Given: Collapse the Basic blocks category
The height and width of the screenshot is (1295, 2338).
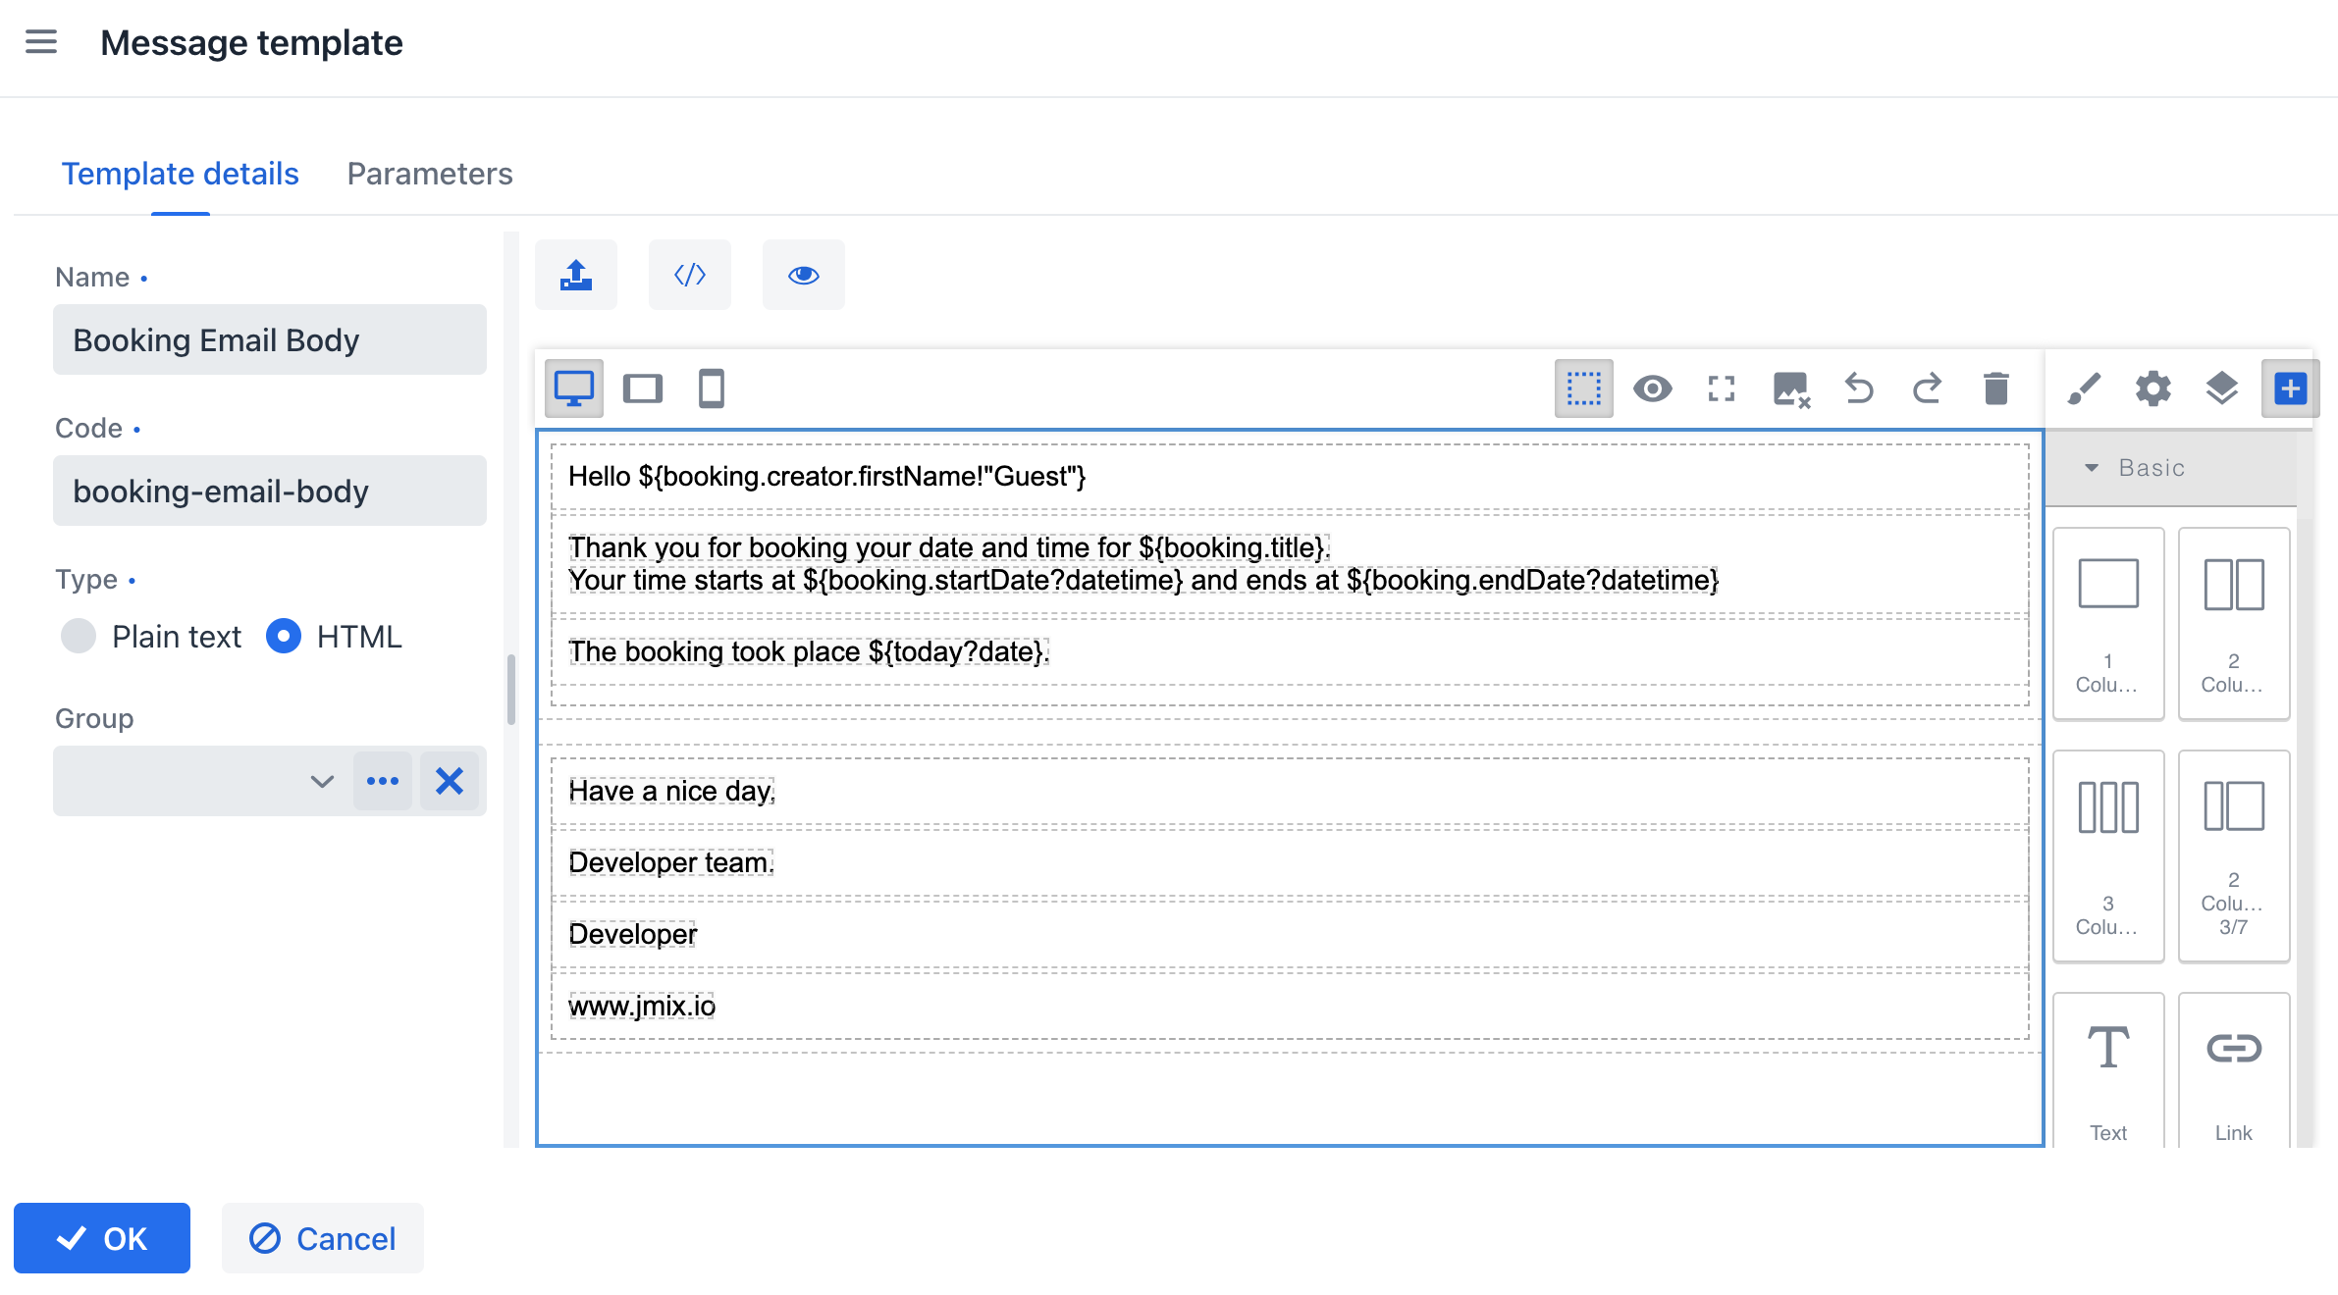Looking at the screenshot, I should pyautogui.click(x=2093, y=468).
